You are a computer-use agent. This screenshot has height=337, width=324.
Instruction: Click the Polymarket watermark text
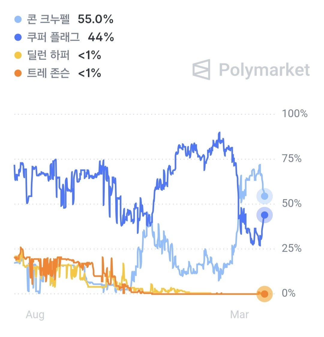pyautogui.click(x=265, y=70)
